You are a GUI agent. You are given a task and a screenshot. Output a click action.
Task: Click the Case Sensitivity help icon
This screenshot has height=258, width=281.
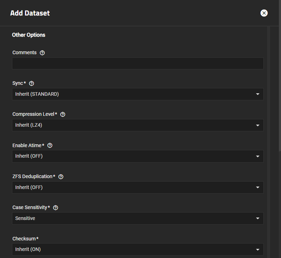click(55, 208)
